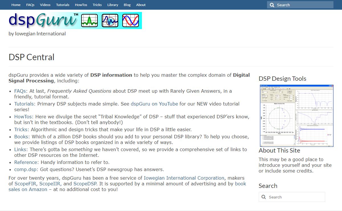
Task: Open the Reference link
Action: [x=26, y=162]
